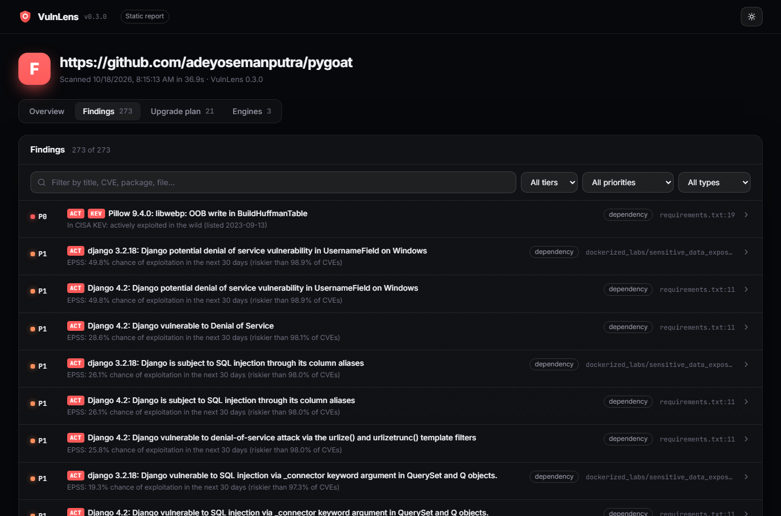This screenshot has width=781, height=516.
Task: Expand Django 4.2 urlize() finding chevron
Action: point(746,439)
